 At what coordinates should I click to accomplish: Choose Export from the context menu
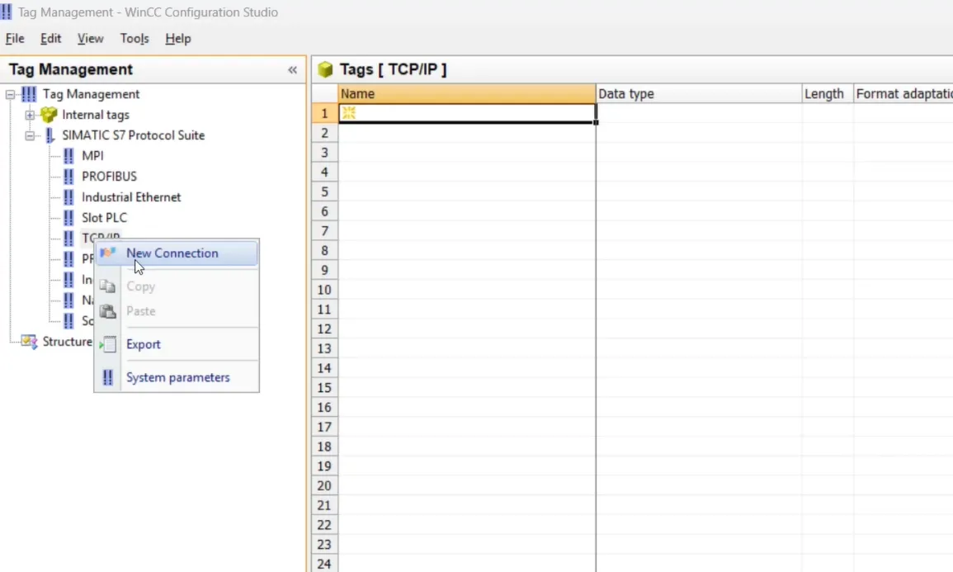pyautogui.click(x=177, y=344)
